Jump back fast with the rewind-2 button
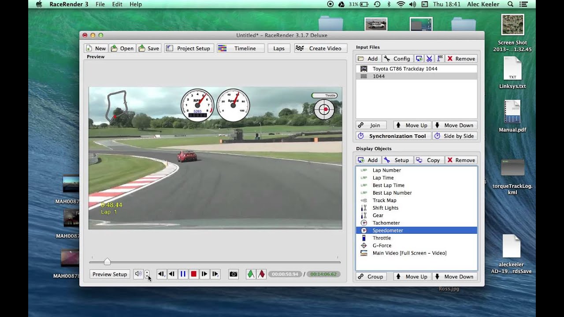 coord(162,274)
